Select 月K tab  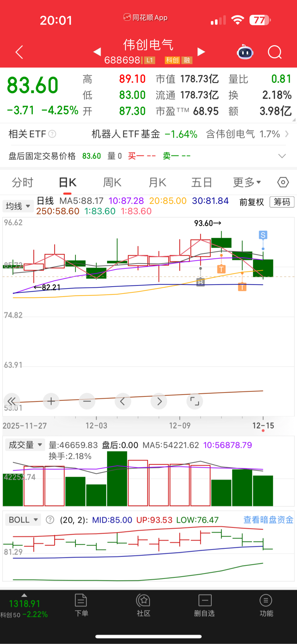(157, 182)
